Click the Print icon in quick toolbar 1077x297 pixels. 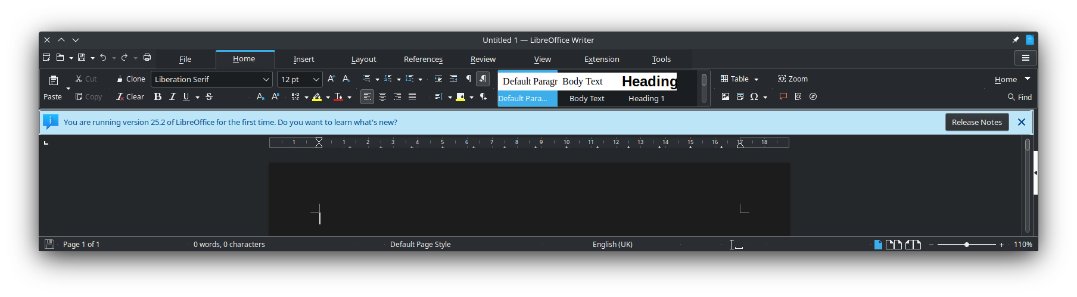(x=147, y=58)
